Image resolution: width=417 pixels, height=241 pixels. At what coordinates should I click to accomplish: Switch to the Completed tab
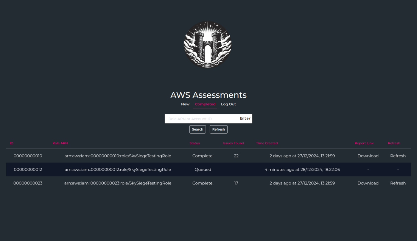205,104
